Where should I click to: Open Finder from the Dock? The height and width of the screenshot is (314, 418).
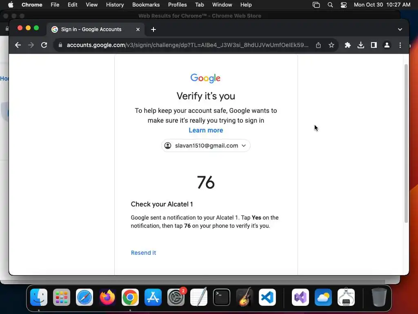pyautogui.click(x=39, y=297)
